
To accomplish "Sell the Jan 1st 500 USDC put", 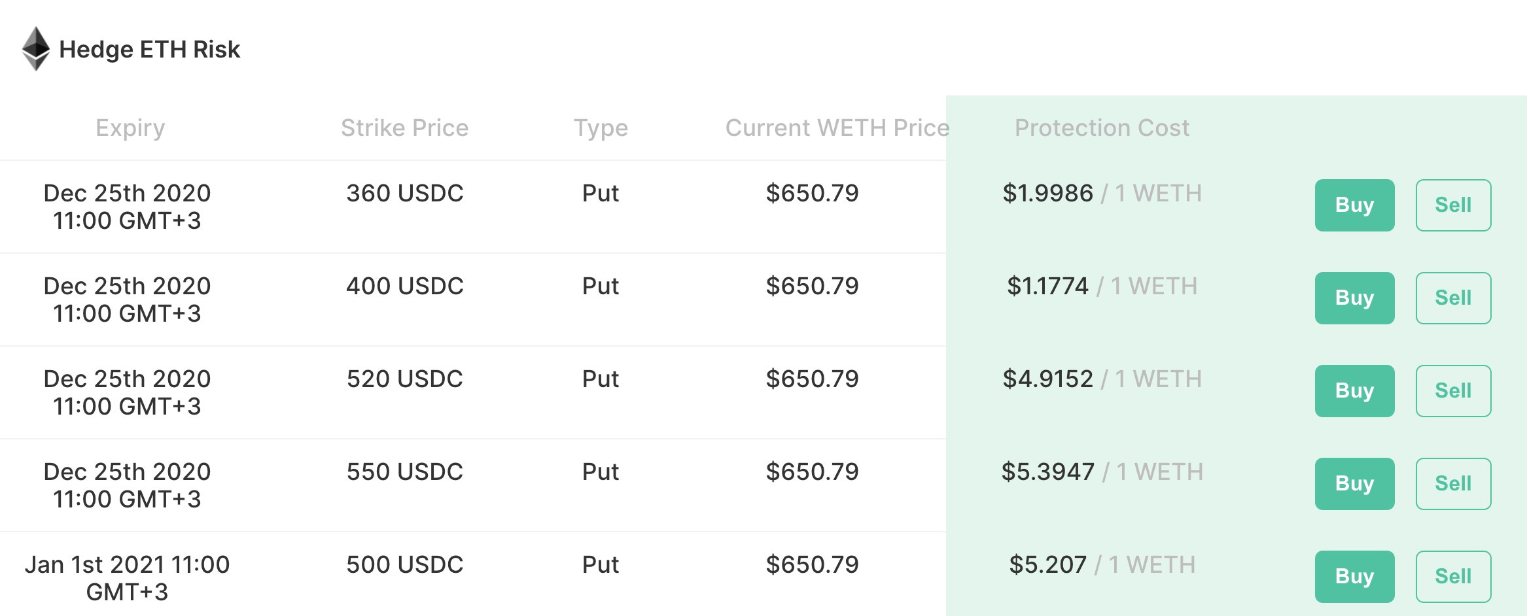I will pyautogui.click(x=1453, y=577).
